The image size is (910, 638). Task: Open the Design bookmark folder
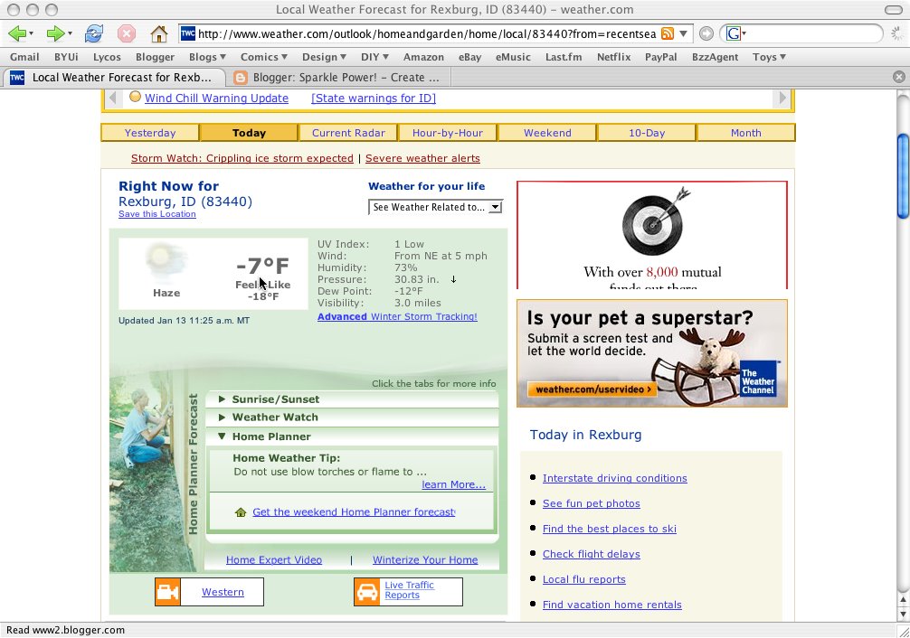click(324, 57)
